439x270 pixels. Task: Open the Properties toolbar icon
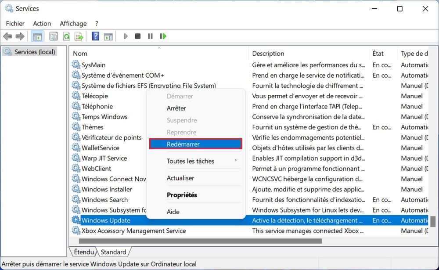click(53, 36)
